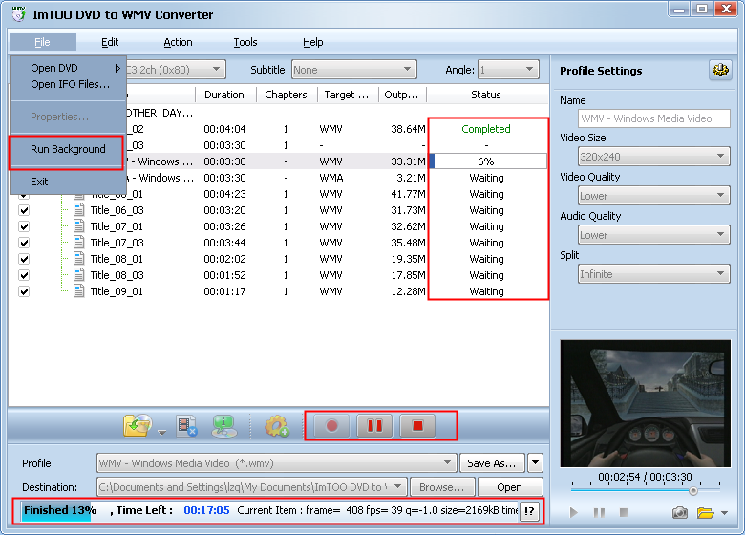Screen dimensions: 745x535
Task: Click the !? log button in status bar
Action: pyautogui.click(x=529, y=511)
